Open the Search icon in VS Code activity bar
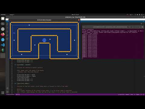This screenshot has height=109, width=145. [7, 28]
